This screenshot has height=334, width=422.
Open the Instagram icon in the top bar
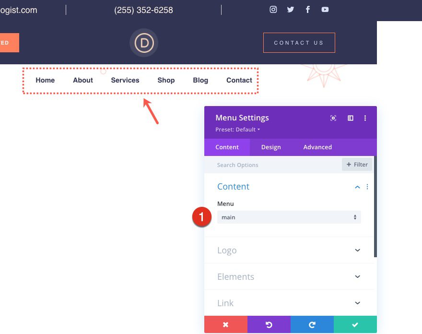click(273, 9)
